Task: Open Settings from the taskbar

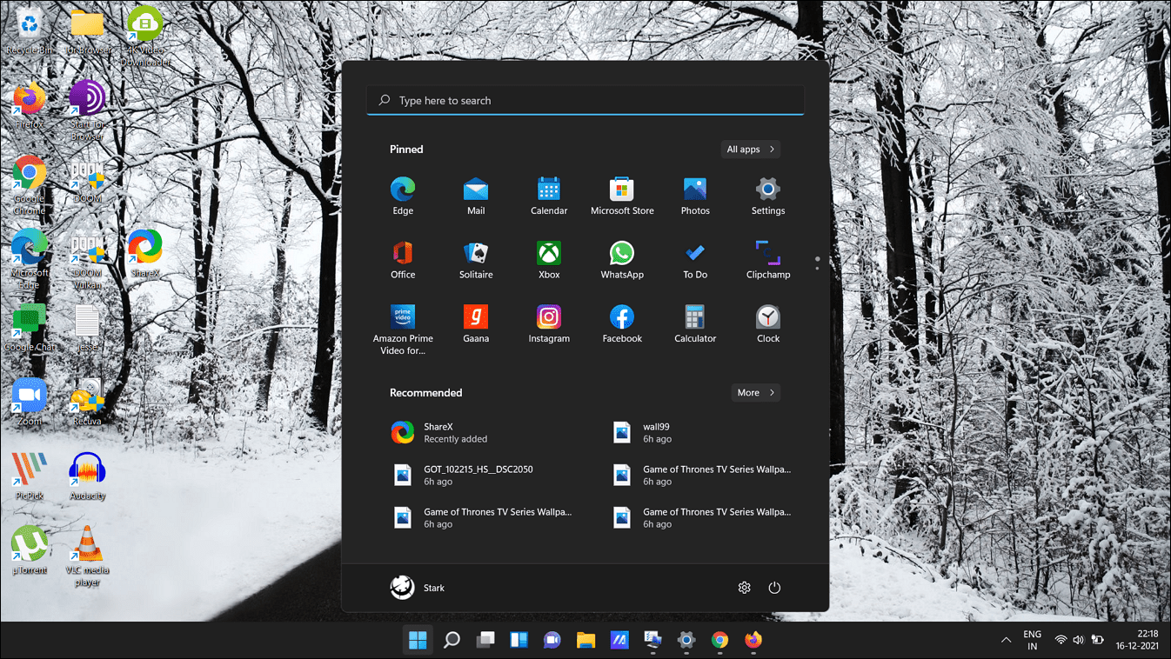Action: [686, 641]
